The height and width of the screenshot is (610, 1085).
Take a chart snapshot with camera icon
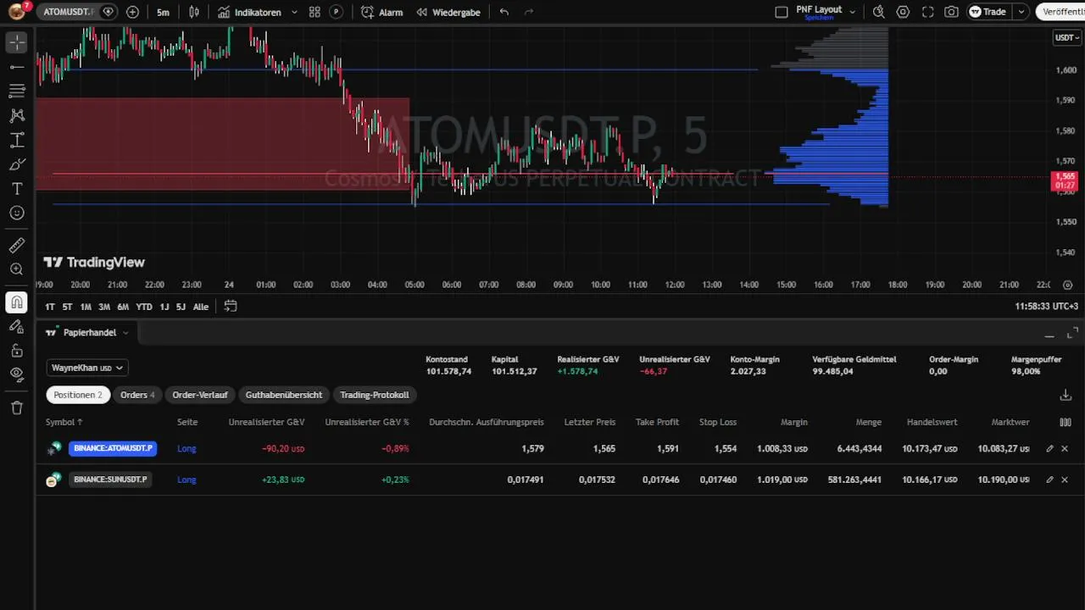tap(952, 12)
